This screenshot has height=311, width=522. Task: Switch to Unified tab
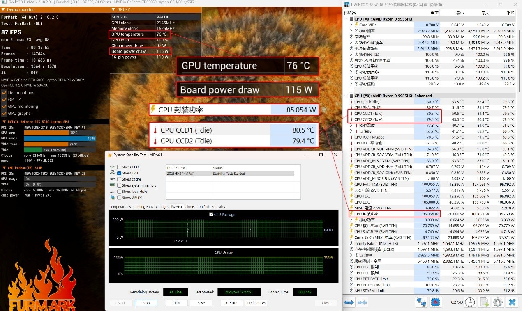tap(203, 207)
